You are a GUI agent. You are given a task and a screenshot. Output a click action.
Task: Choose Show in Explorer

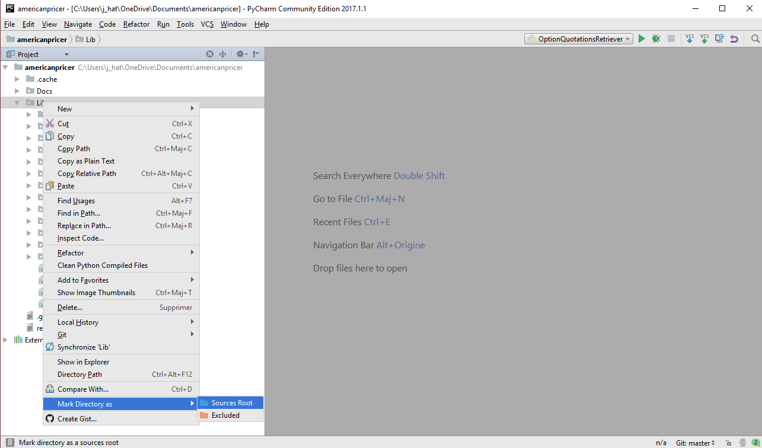click(x=121, y=361)
